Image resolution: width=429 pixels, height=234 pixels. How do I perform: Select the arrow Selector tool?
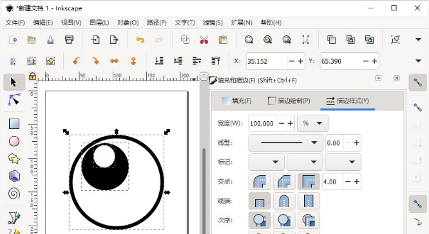pyautogui.click(x=14, y=82)
